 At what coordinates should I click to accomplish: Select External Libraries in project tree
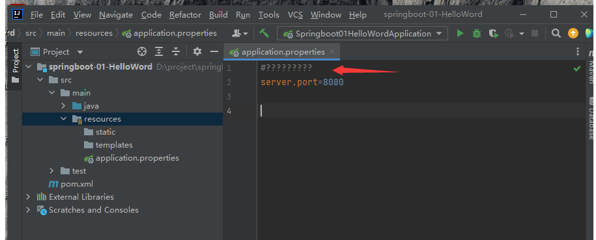[76, 196]
